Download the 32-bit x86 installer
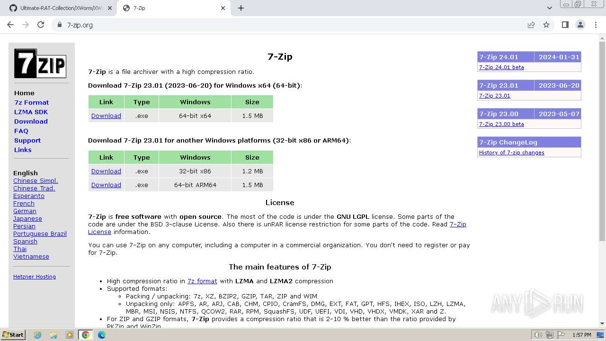The height and width of the screenshot is (341, 606). click(x=106, y=171)
